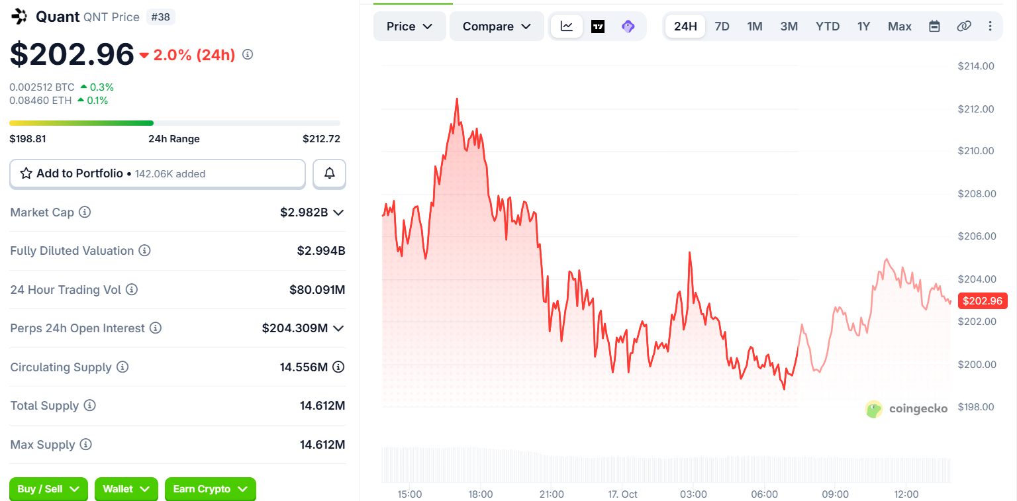Screen dimensions: 1017x501
Task: Switch to the TradingView chart view
Action: click(x=598, y=26)
